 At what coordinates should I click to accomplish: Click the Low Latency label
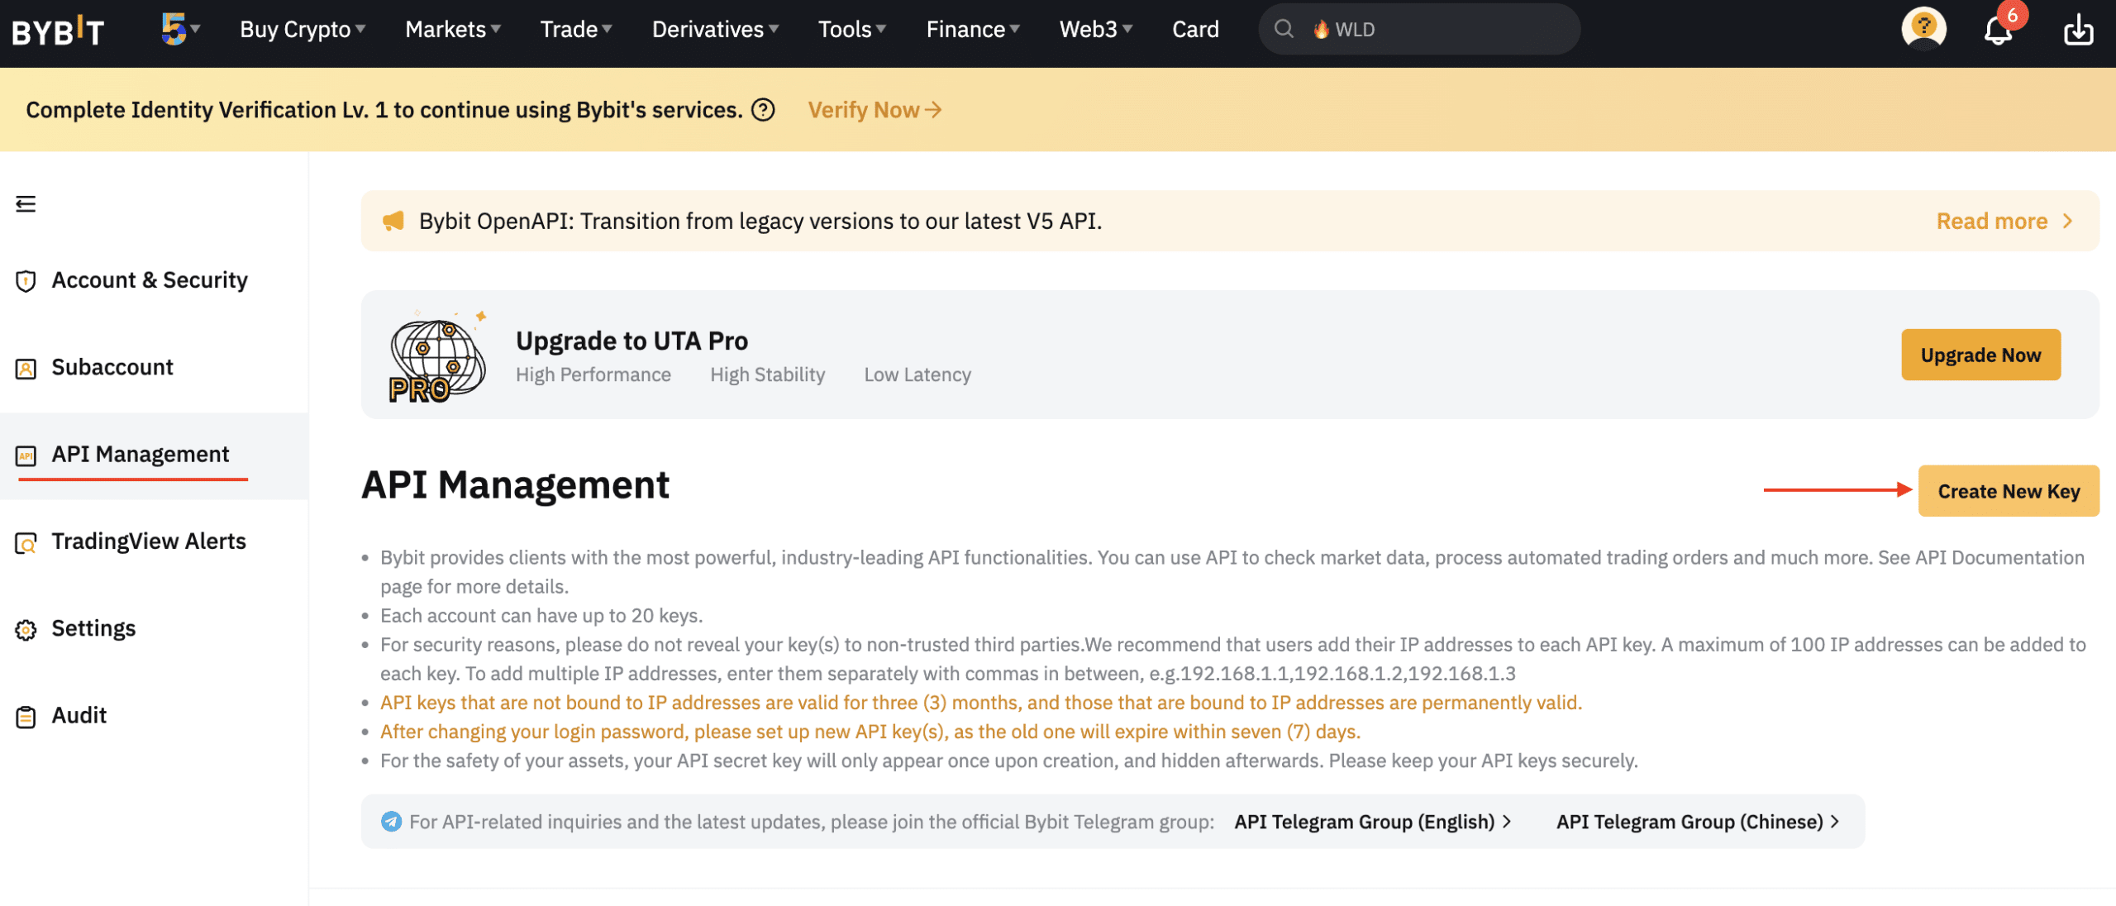click(x=917, y=374)
